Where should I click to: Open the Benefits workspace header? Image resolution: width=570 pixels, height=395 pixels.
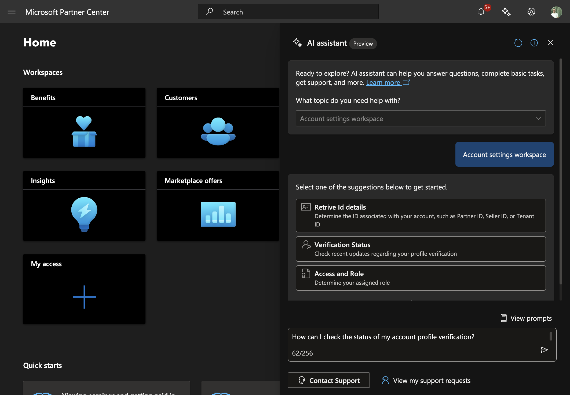pos(84,98)
